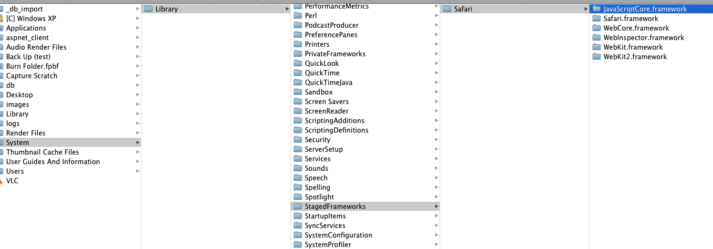
Task: Click the Safari folder icon in fourth column
Action: coord(447,9)
